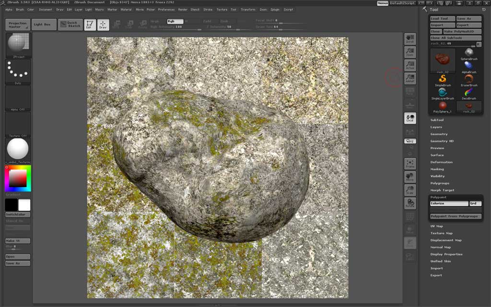
Task: Launch Quick Sketch
Action: (x=70, y=25)
